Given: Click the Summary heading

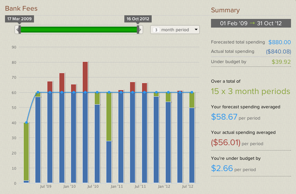Looking at the screenshot, I should pos(225,10).
